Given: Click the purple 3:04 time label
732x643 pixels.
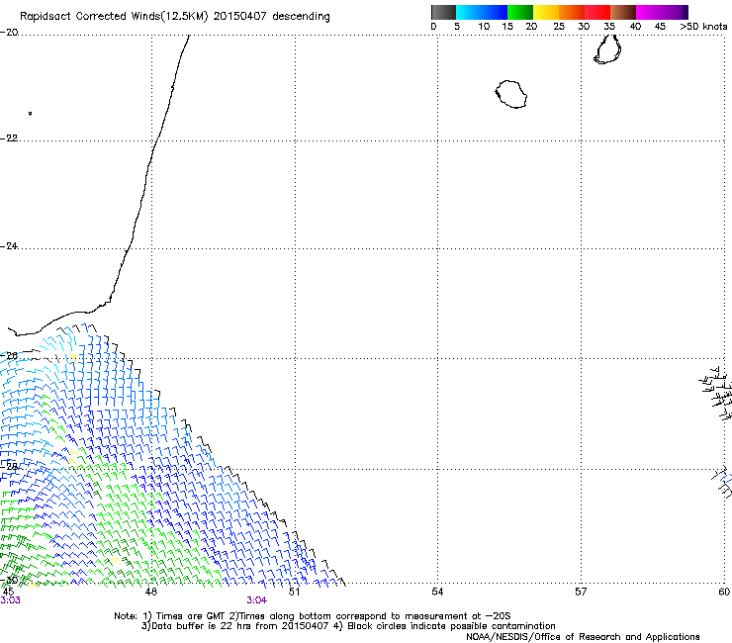Looking at the screenshot, I should point(257,600).
